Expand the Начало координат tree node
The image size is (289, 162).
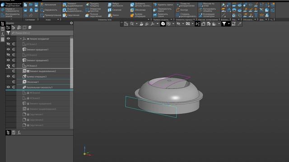pyautogui.click(x=21, y=39)
